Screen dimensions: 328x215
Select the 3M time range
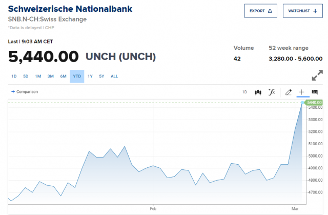51,76
